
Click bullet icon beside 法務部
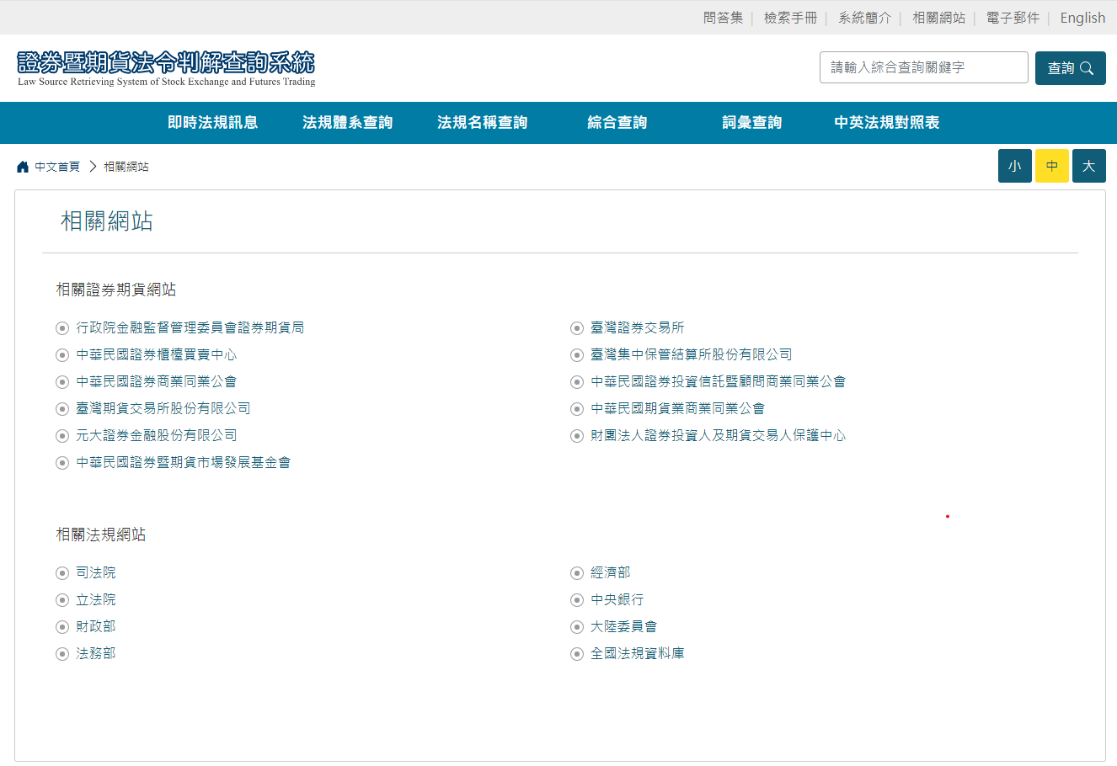(62, 654)
